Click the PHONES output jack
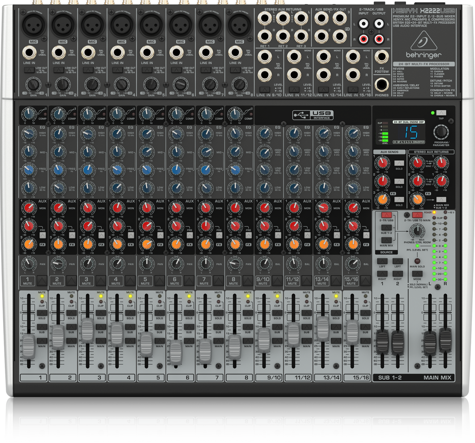This screenshot has height=443, width=475. tap(382, 84)
